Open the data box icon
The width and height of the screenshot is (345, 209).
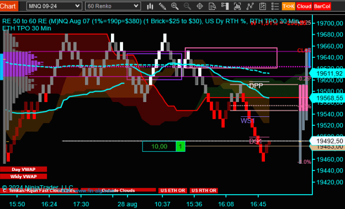point(213,6)
